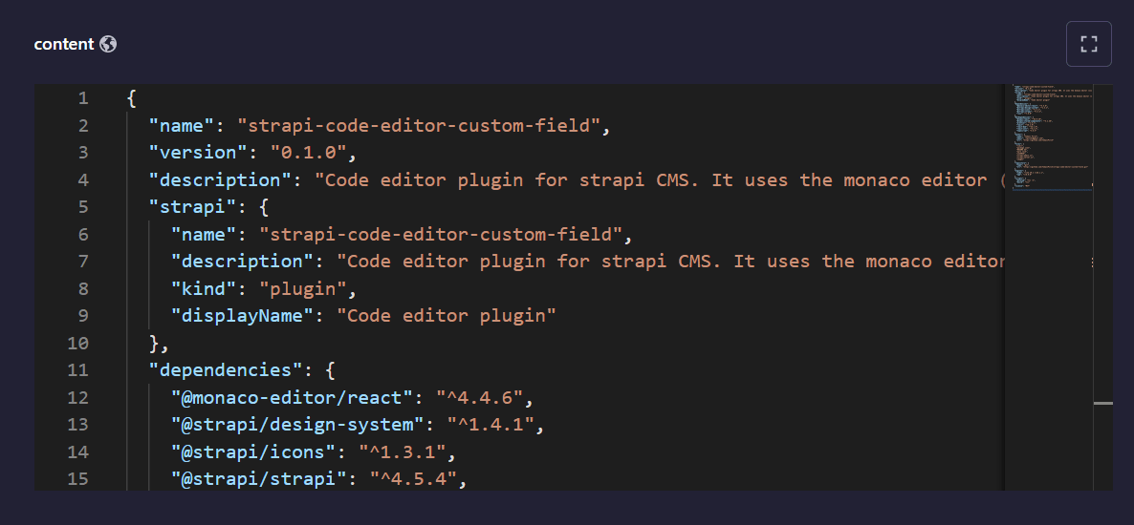Click the "plugin" value on line 8

tap(303, 288)
